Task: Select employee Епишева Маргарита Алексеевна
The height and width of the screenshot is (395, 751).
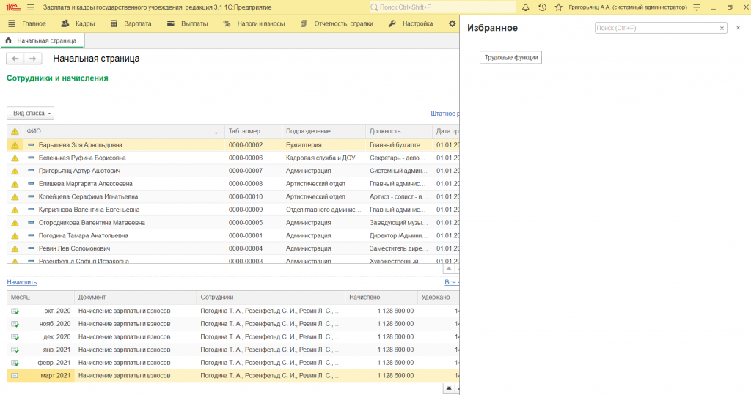Action: point(85,184)
